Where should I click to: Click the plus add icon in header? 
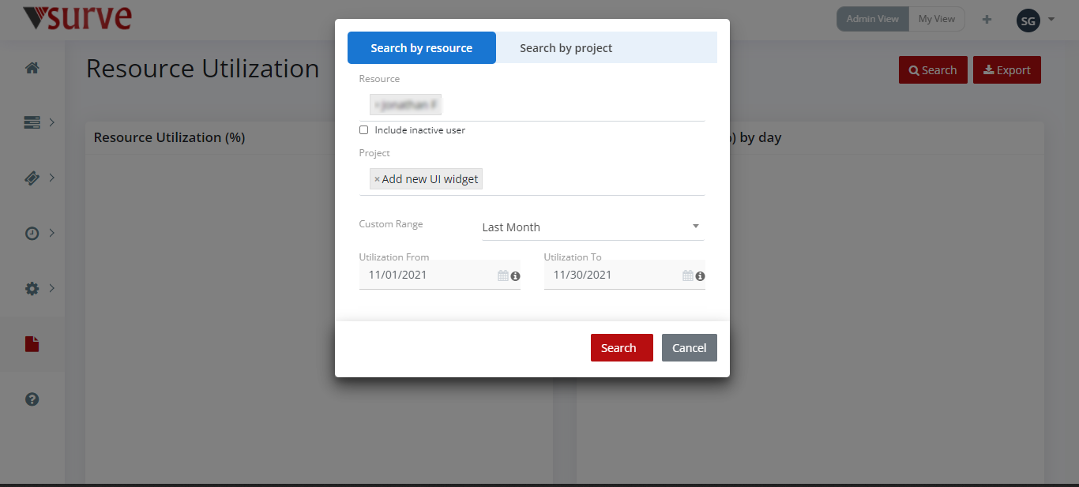(987, 20)
